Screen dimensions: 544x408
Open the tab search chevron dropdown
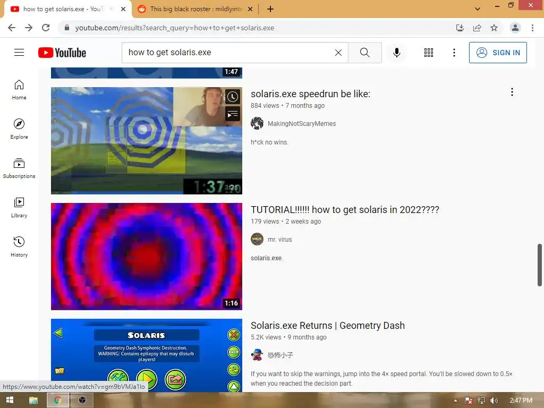[x=478, y=9]
